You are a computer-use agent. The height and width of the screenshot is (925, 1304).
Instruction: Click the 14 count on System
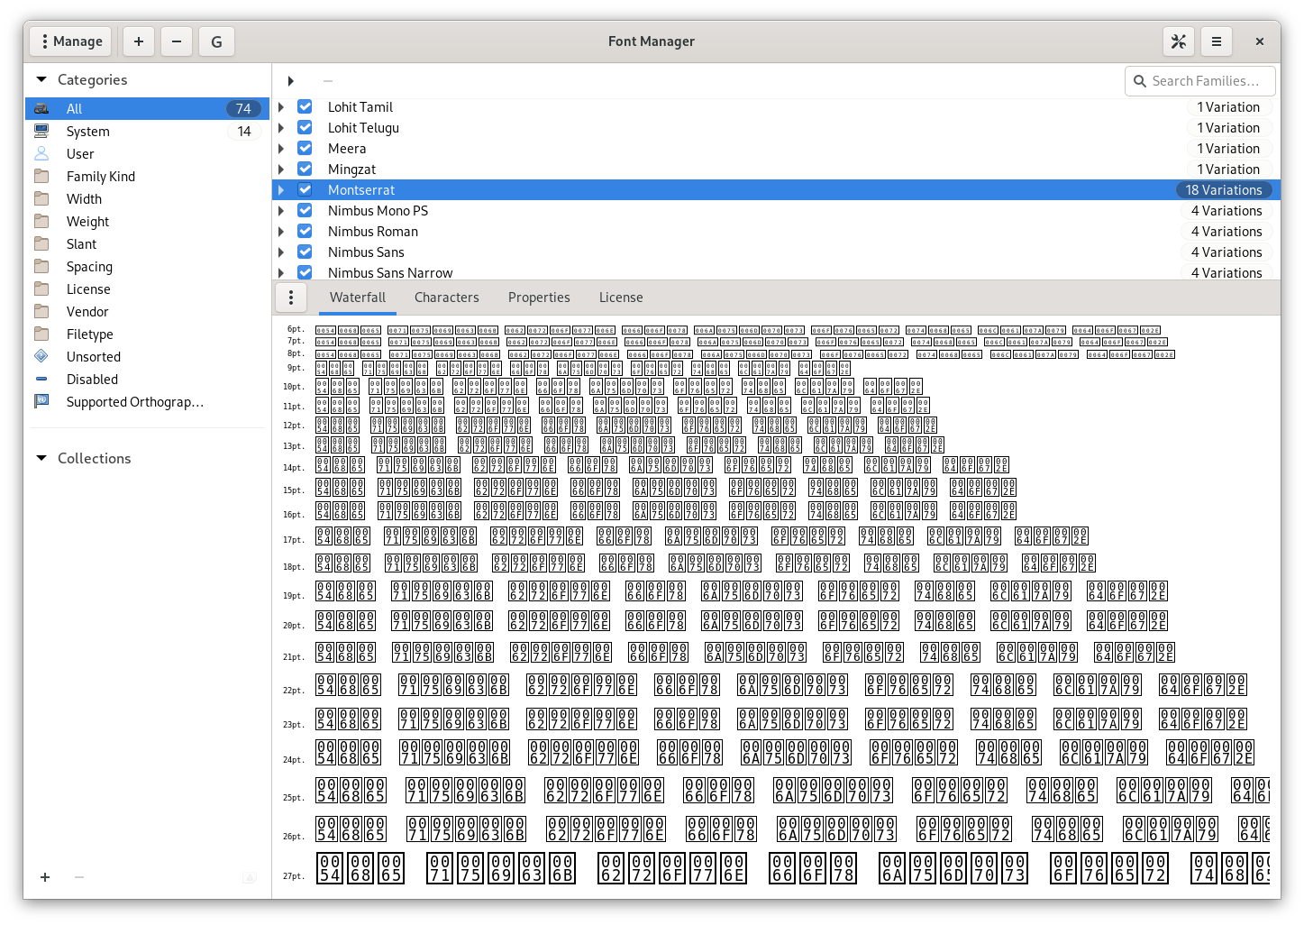coord(244,131)
